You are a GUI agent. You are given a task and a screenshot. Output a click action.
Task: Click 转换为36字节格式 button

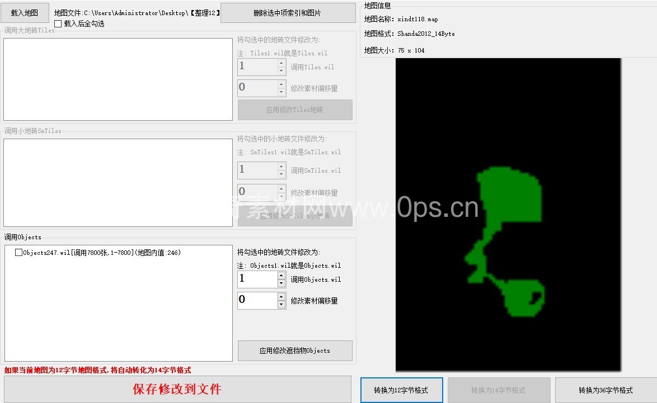tap(606, 390)
